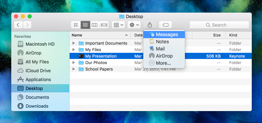Screen dimensions: 262x123
Task: Click the Desktop folder icon in title bar
Action: [x=122, y=16]
